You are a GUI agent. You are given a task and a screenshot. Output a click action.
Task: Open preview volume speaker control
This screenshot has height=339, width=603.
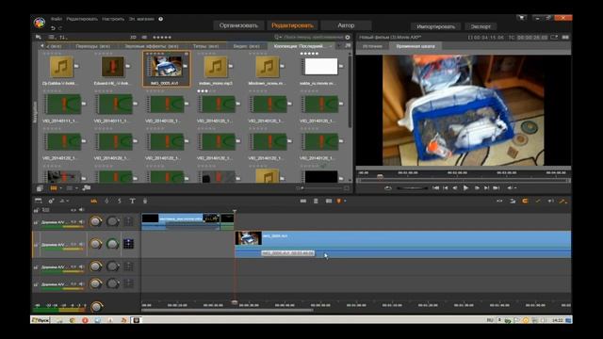point(510,188)
